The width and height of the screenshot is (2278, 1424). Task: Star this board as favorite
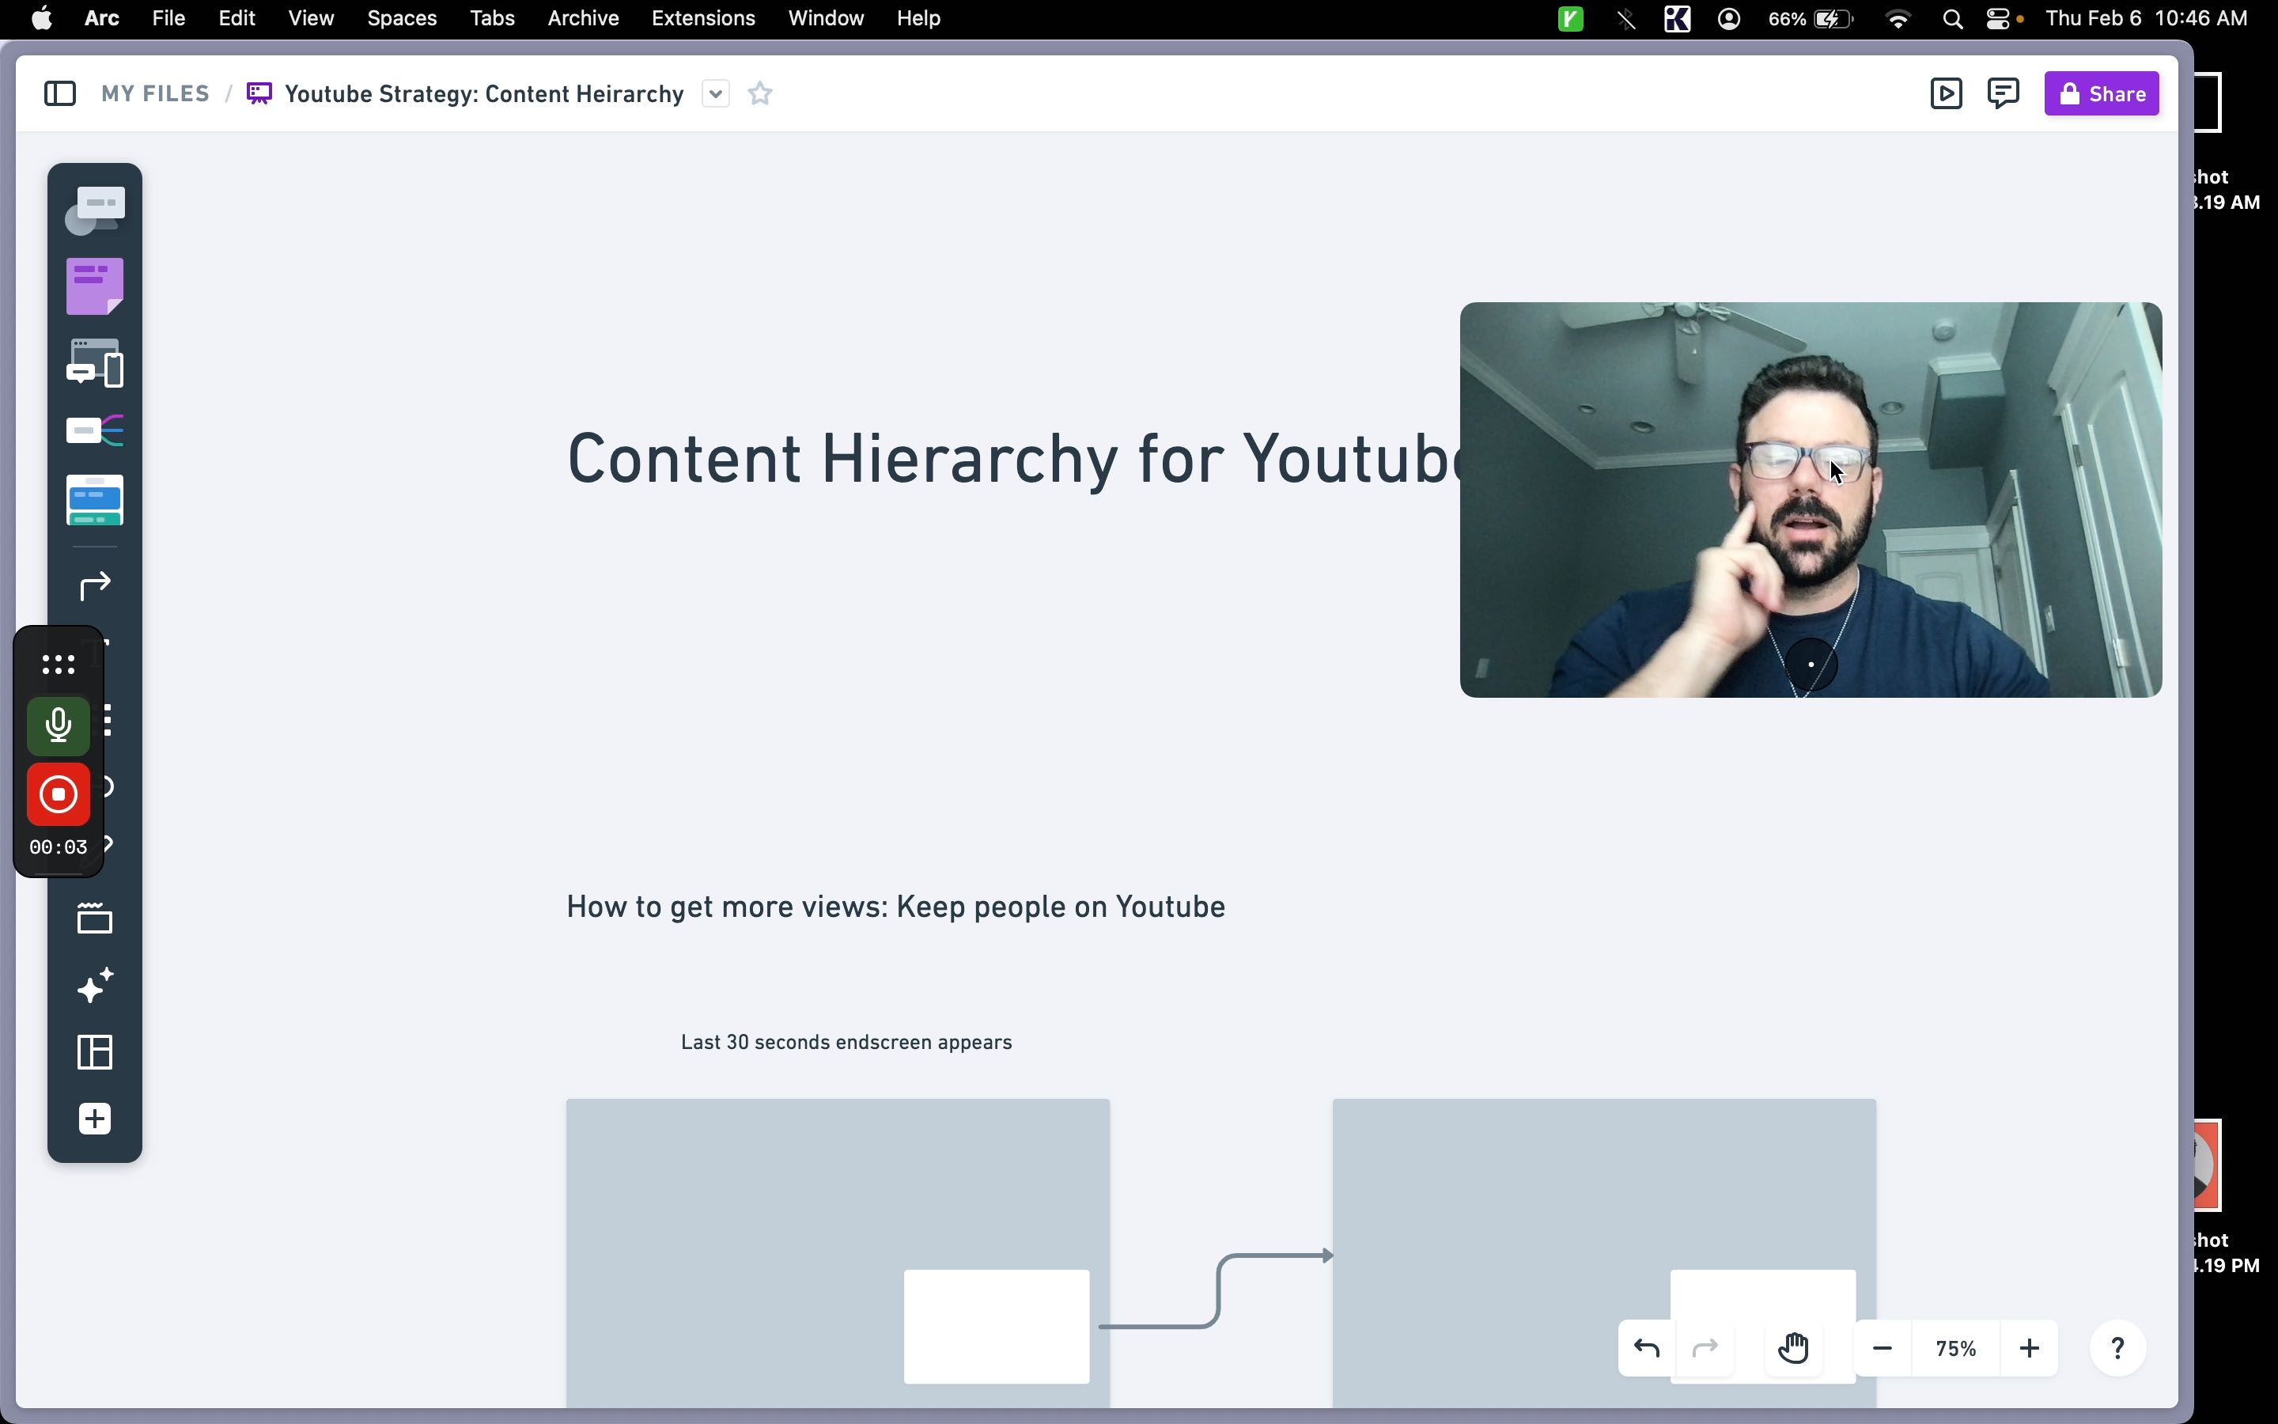pyautogui.click(x=761, y=93)
